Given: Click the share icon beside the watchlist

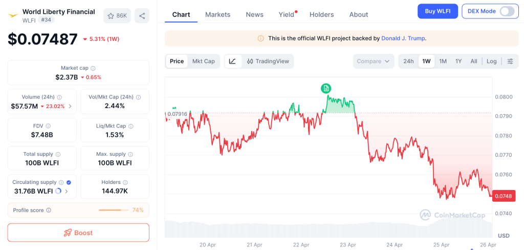Looking at the screenshot, I should 142,15.
